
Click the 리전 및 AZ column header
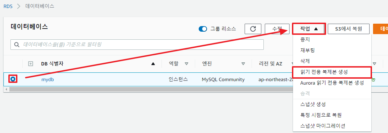(270, 64)
